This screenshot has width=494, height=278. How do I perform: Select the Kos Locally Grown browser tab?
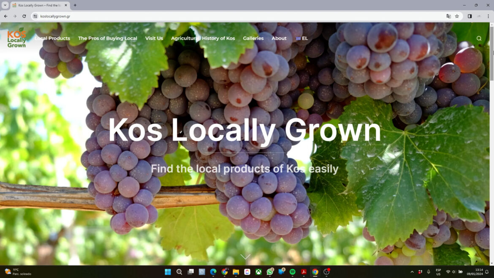click(38, 5)
